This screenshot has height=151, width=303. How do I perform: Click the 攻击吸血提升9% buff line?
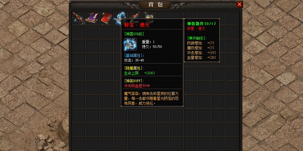pyautogui.click(x=137, y=86)
